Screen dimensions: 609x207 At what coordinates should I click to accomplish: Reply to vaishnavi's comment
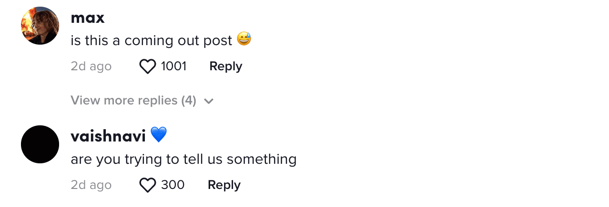click(224, 185)
